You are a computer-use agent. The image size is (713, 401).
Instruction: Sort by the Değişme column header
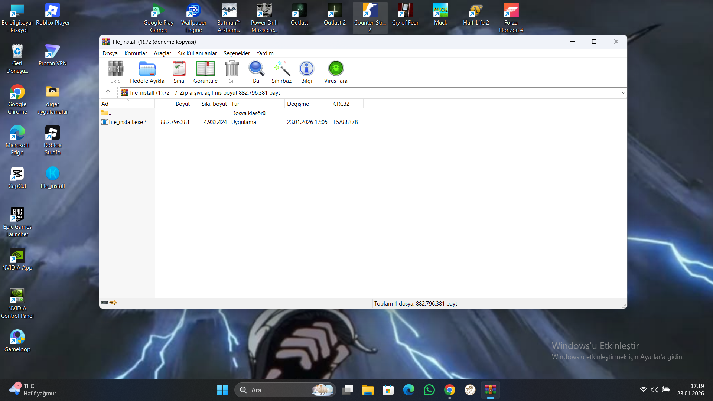click(x=308, y=104)
